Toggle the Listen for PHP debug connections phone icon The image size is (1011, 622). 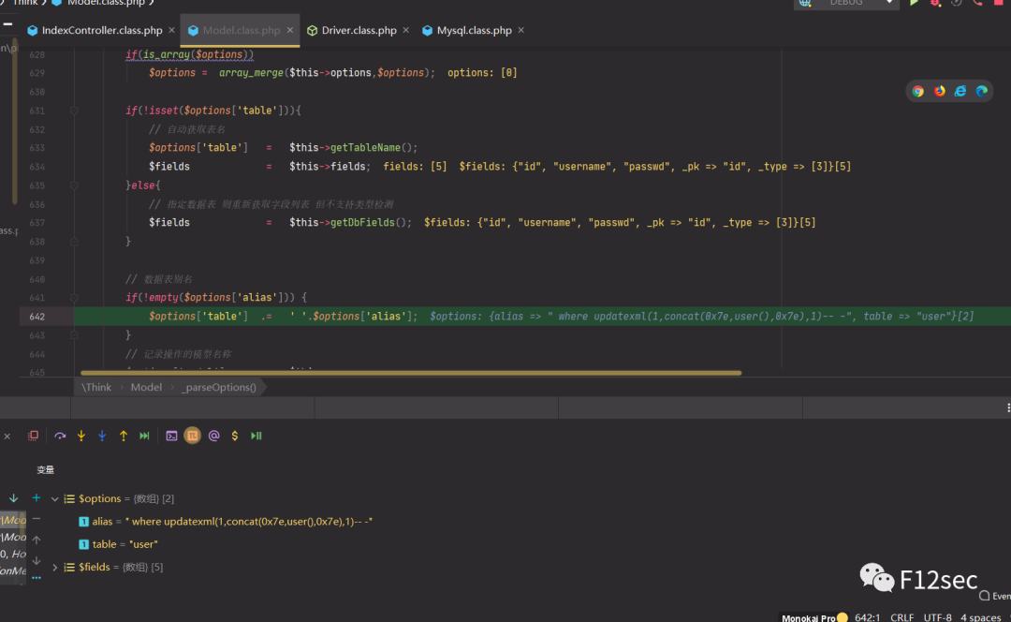coord(977,3)
